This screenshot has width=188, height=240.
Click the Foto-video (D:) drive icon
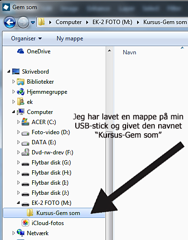point(25,133)
